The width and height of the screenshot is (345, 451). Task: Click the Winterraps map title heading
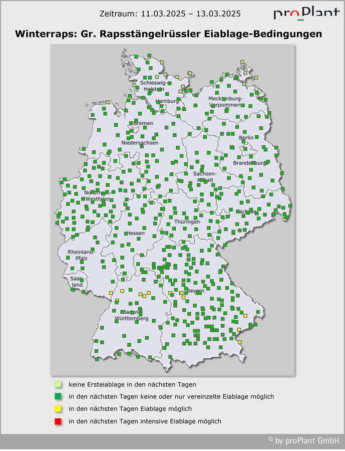click(x=168, y=34)
